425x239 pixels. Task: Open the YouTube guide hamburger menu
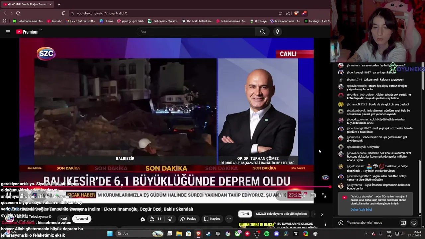pyautogui.click(x=8, y=32)
